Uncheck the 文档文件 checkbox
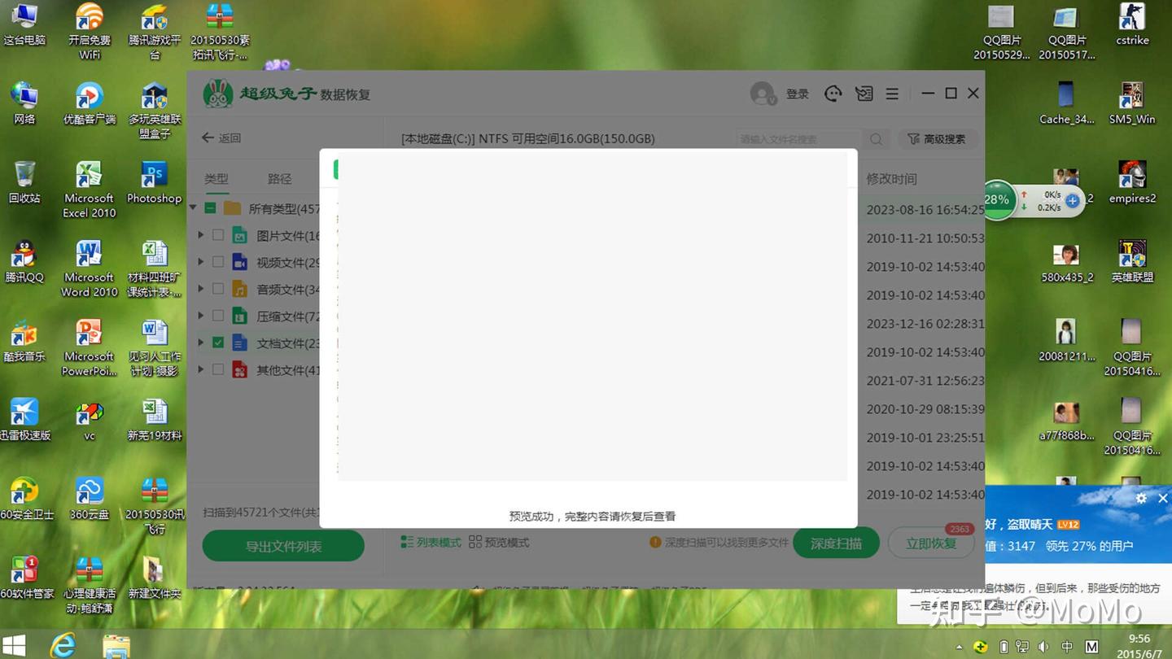The image size is (1172, 659). tap(218, 343)
